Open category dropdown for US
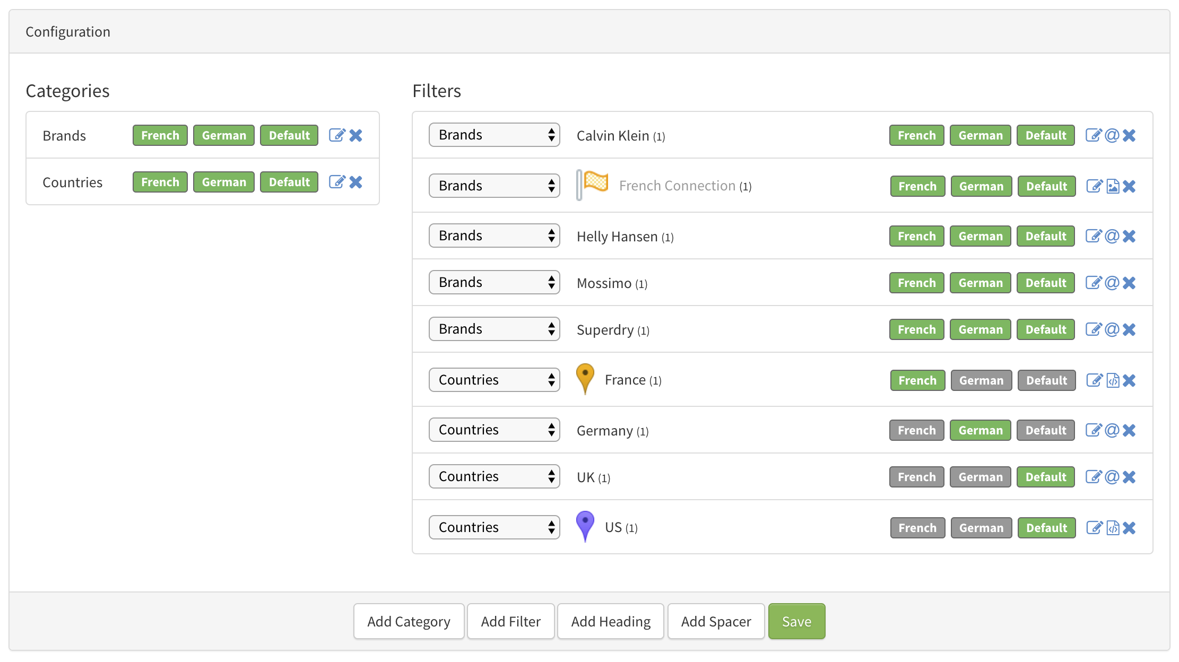1179x662 pixels. pos(495,527)
